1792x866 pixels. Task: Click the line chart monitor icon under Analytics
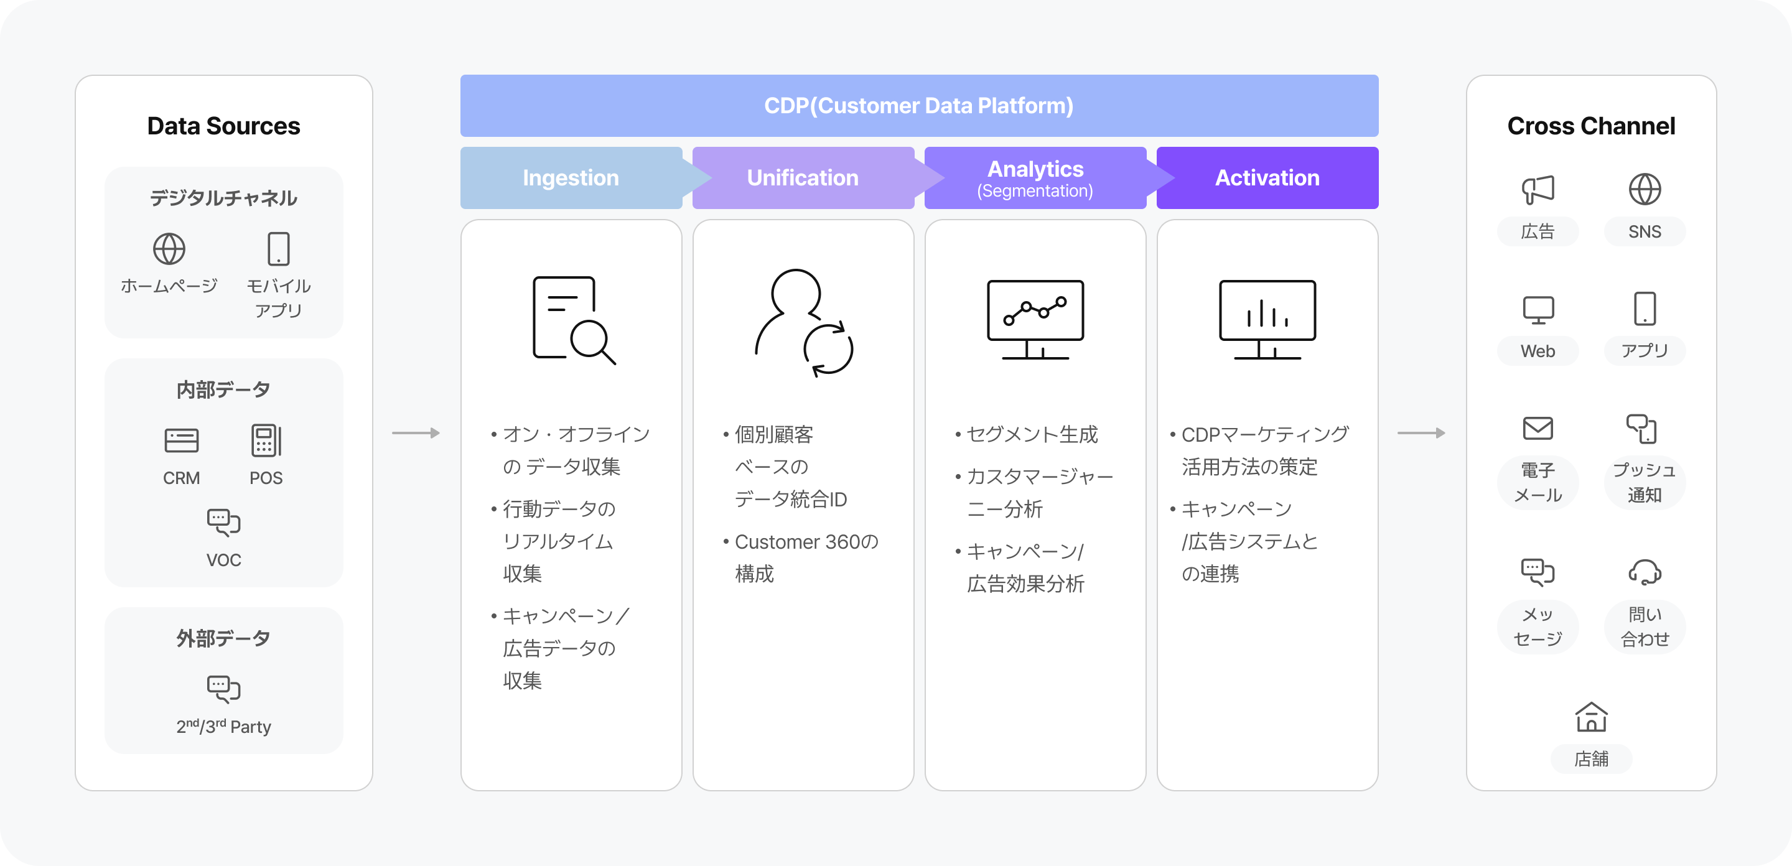(x=1035, y=319)
